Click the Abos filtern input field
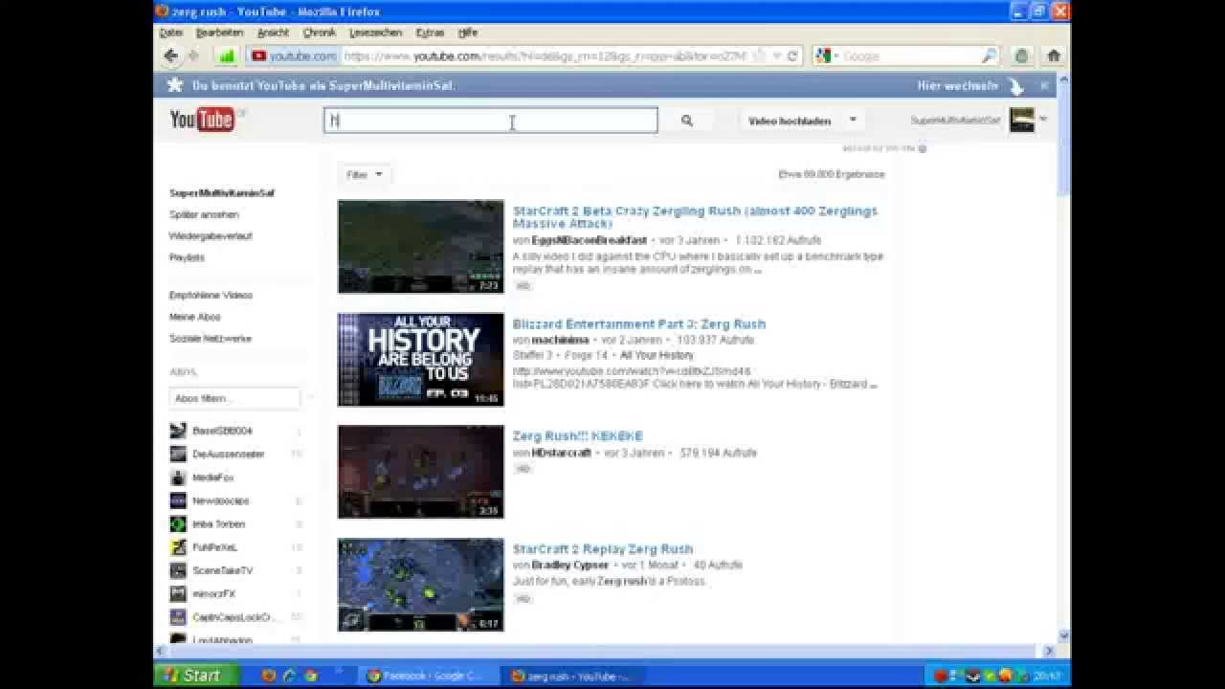 tap(234, 398)
